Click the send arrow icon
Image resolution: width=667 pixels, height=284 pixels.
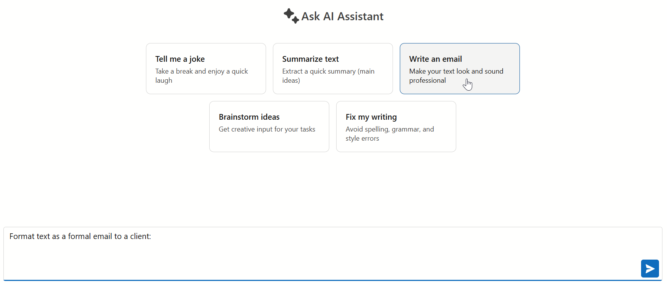[650, 269]
